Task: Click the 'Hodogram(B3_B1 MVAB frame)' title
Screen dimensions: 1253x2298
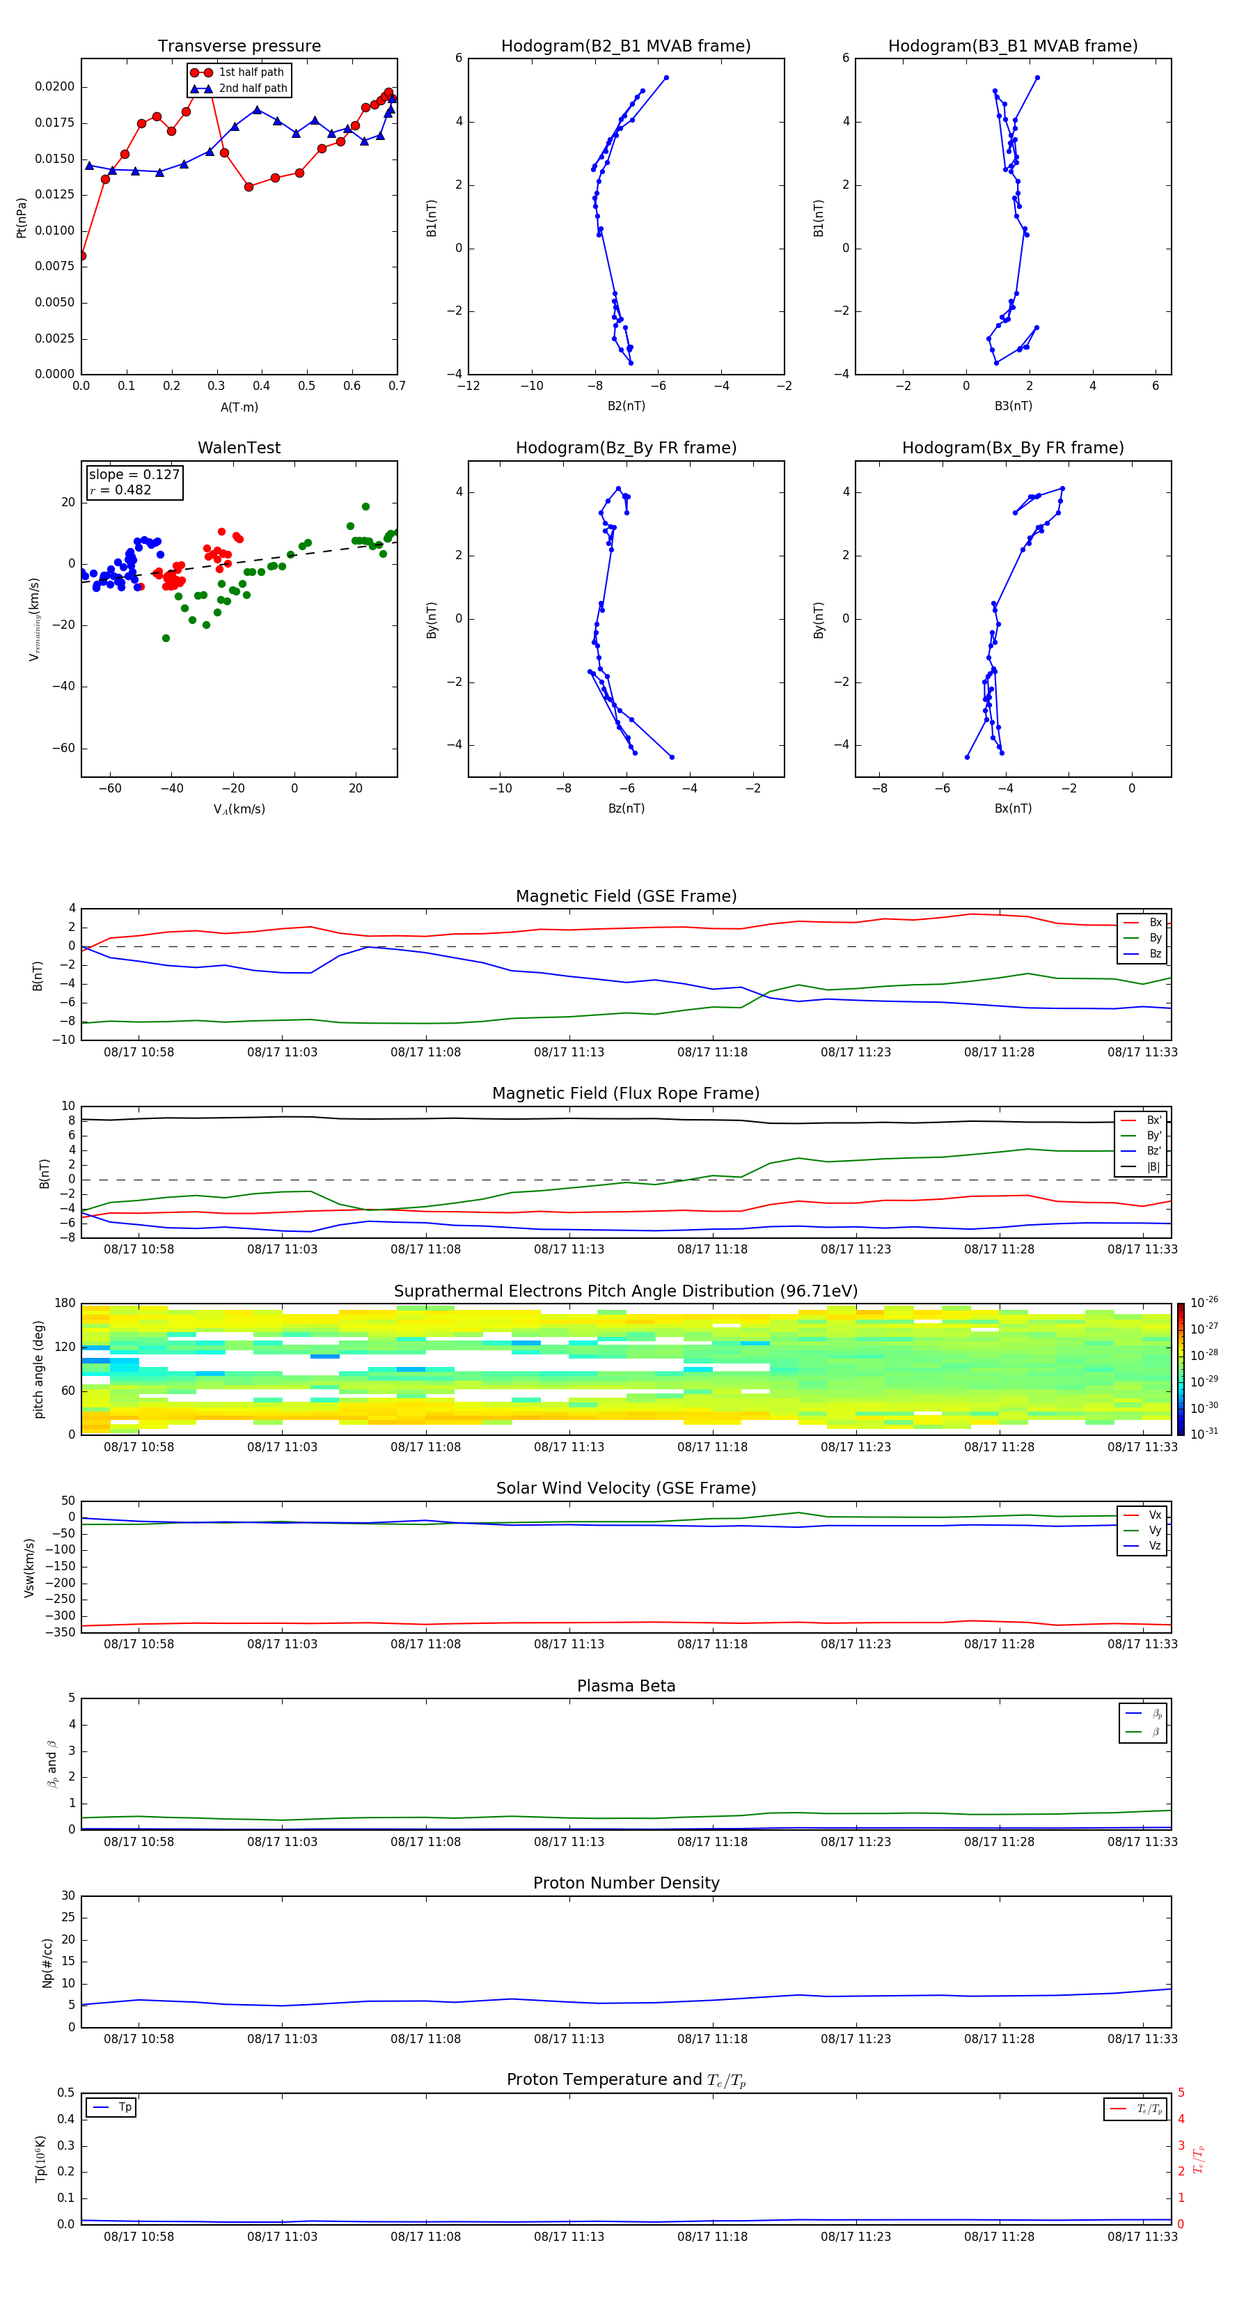Action: pos(1013,45)
